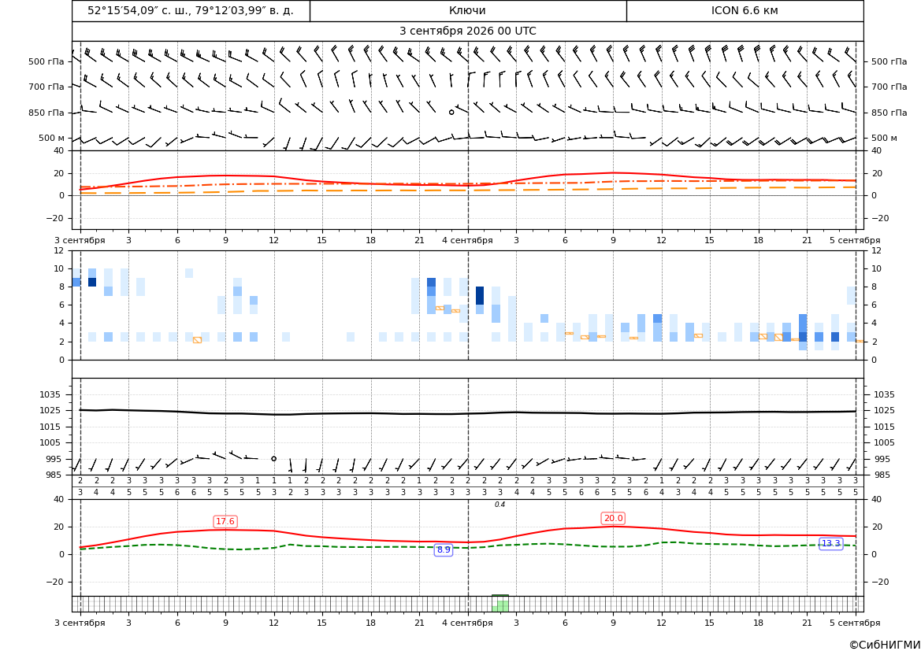The height and width of the screenshot is (651, 921).
Task: Click the ICON 6.6 км model header
Action: click(745, 11)
